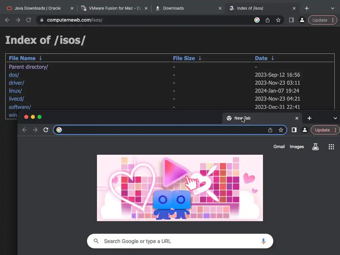The image size is (340, 255).
Task: Bookmark the Index of /isos/ page
Action: point(278,20)
